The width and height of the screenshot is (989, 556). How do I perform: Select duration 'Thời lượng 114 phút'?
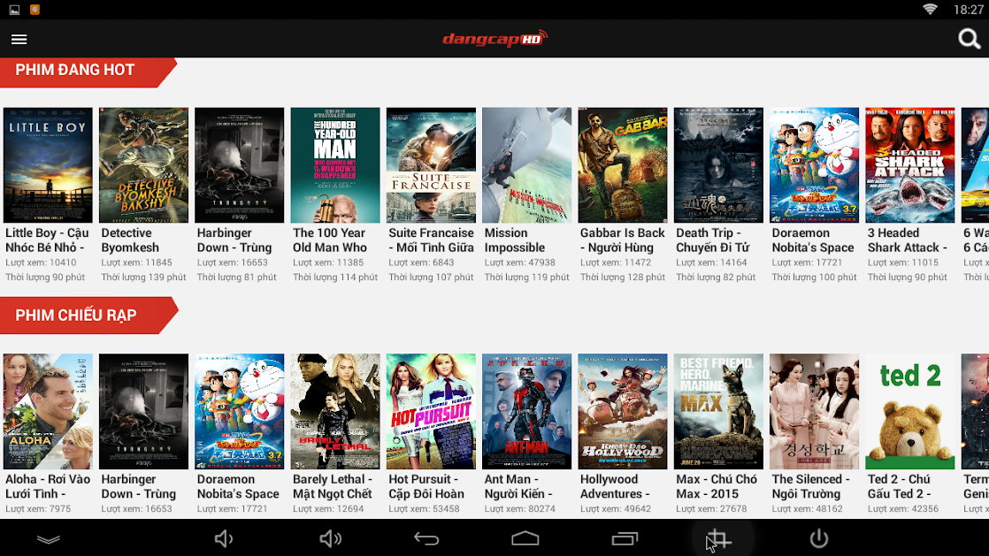[x=335, y=278]
